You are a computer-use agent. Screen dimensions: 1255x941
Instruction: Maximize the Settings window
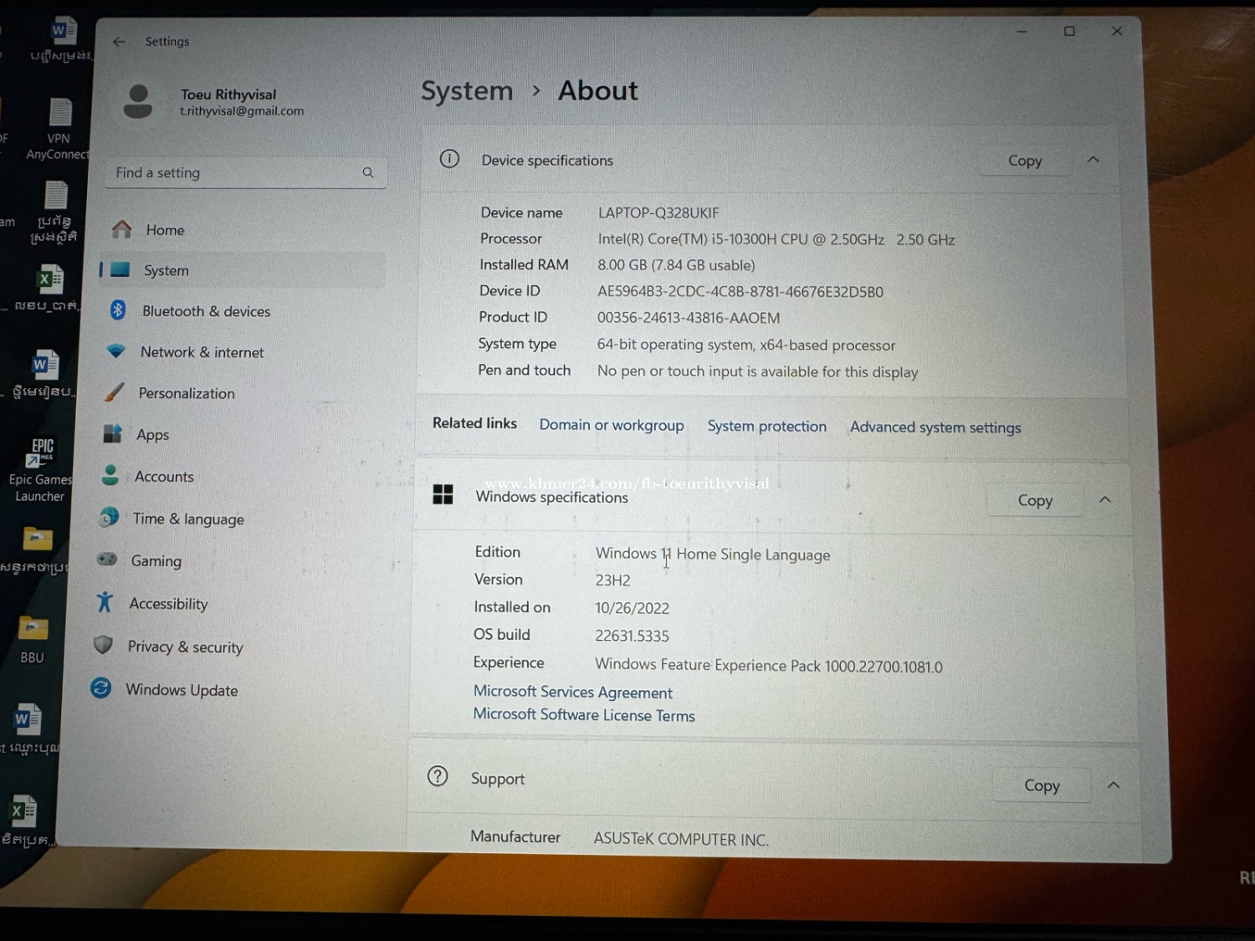(1069, 31)
